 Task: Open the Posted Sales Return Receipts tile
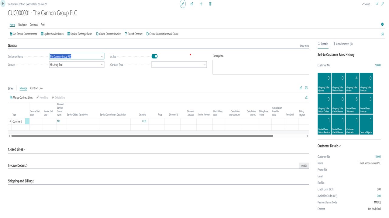pyautogui.click(x=324, y=124)
